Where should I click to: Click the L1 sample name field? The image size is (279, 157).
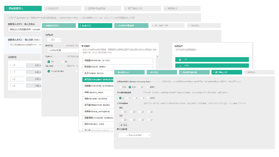[17, 66]
